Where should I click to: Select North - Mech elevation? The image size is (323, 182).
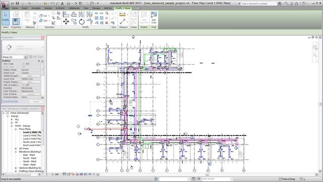30,158
